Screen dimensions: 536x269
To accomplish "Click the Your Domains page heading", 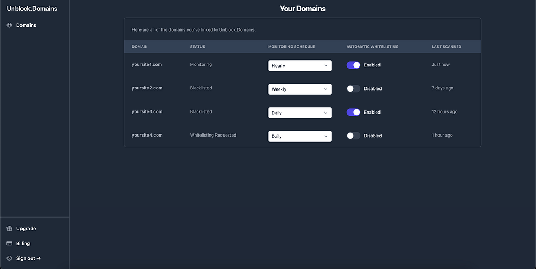I will click(302, 9).
